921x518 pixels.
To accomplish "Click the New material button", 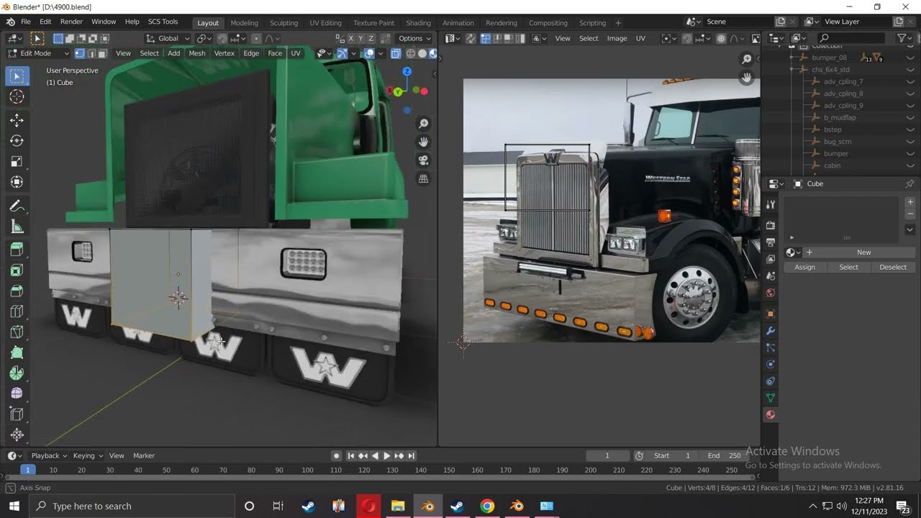I will [x=863, y=253].
